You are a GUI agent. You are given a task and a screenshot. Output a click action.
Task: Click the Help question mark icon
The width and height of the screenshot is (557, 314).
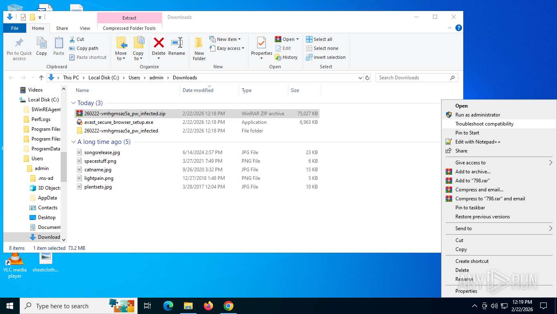click(x=459, y=28)
